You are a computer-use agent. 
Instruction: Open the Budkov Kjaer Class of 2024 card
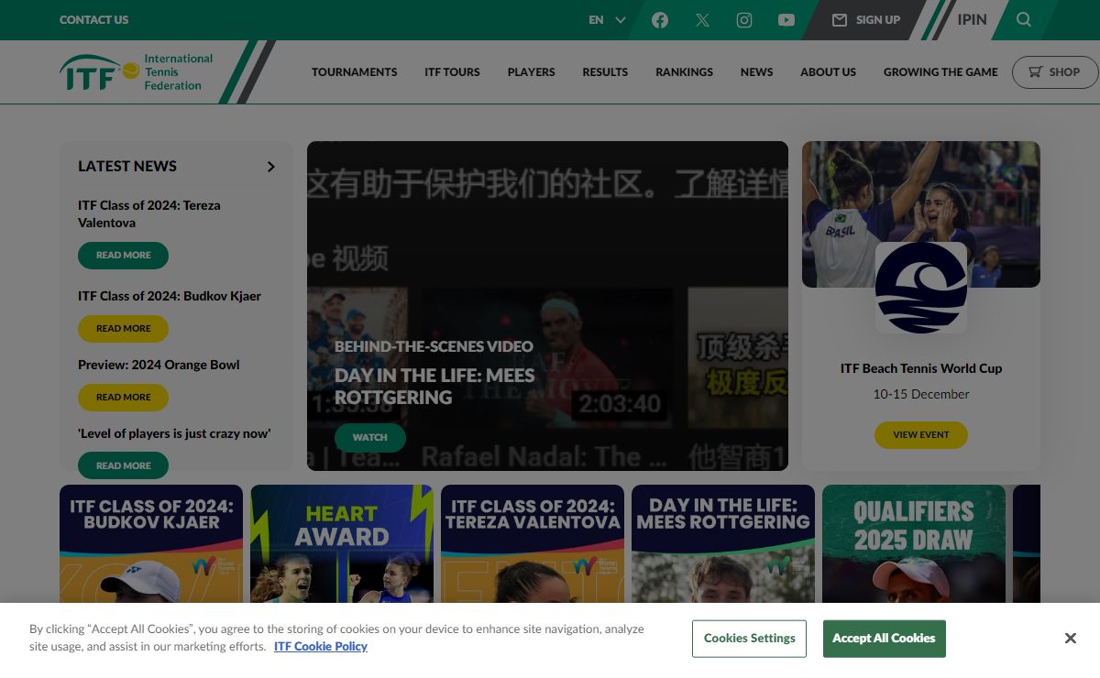tap(151, 543)
